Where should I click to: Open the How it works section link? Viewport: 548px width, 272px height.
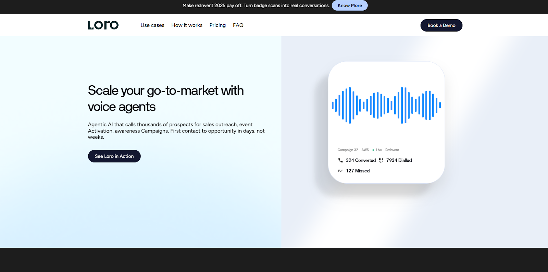pyautogui.click(x=187, y=25)
